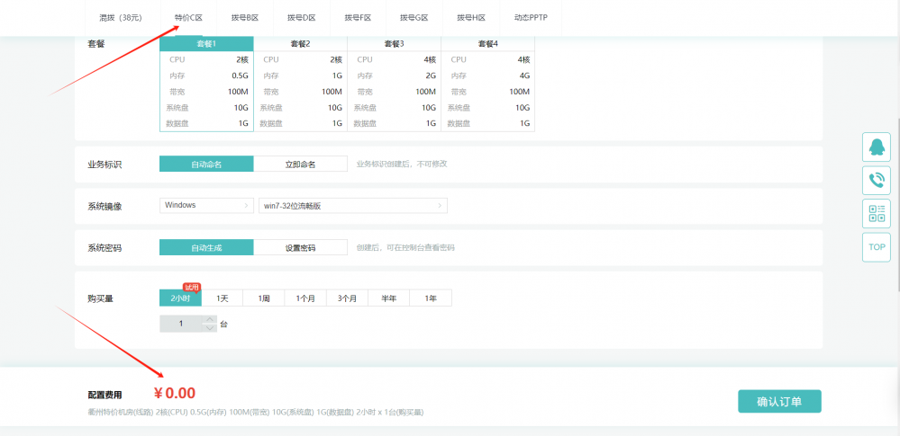Choose the 立即命名 option
Image resolution: width=900 pixels, height=436 pixels.
click(x=300, y=164)
